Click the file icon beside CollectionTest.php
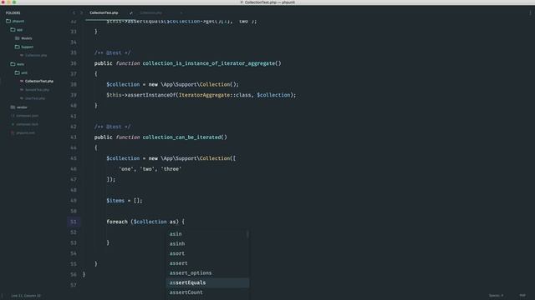535x300 pixels. (x=22, y=82)
